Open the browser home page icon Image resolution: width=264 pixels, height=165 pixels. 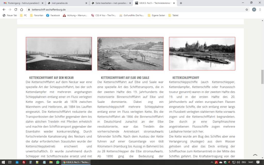[22, 10]
